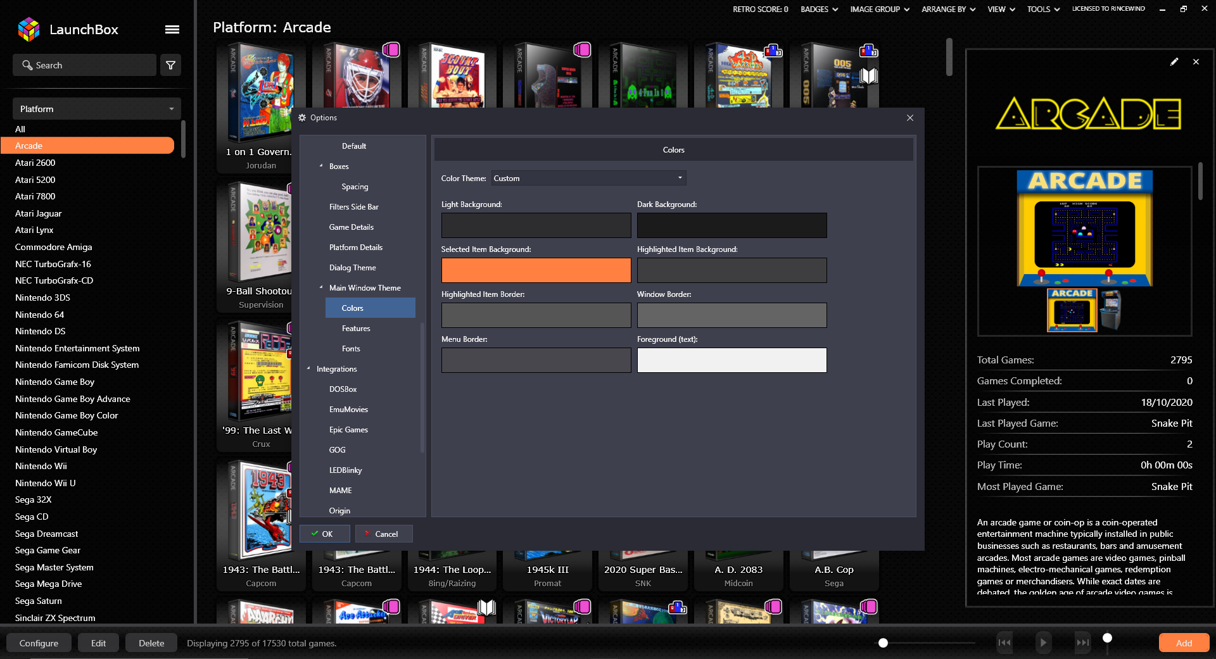Collapse the Integrations tree node
The height and width of the screenshot is (659, 1216).
(308, 368)
